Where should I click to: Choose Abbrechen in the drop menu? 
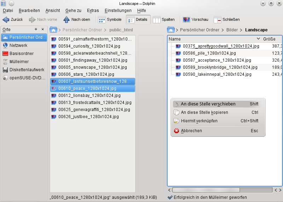(x=191, y=131)
